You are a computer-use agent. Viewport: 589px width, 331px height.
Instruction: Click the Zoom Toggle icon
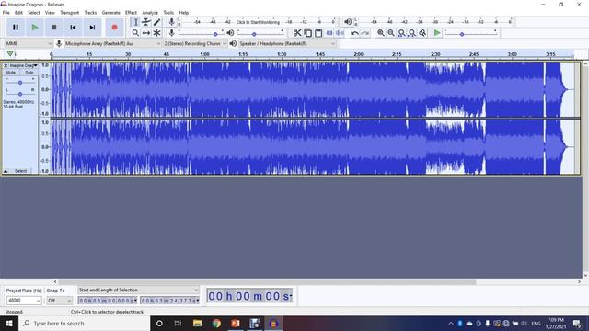(422, 33)
